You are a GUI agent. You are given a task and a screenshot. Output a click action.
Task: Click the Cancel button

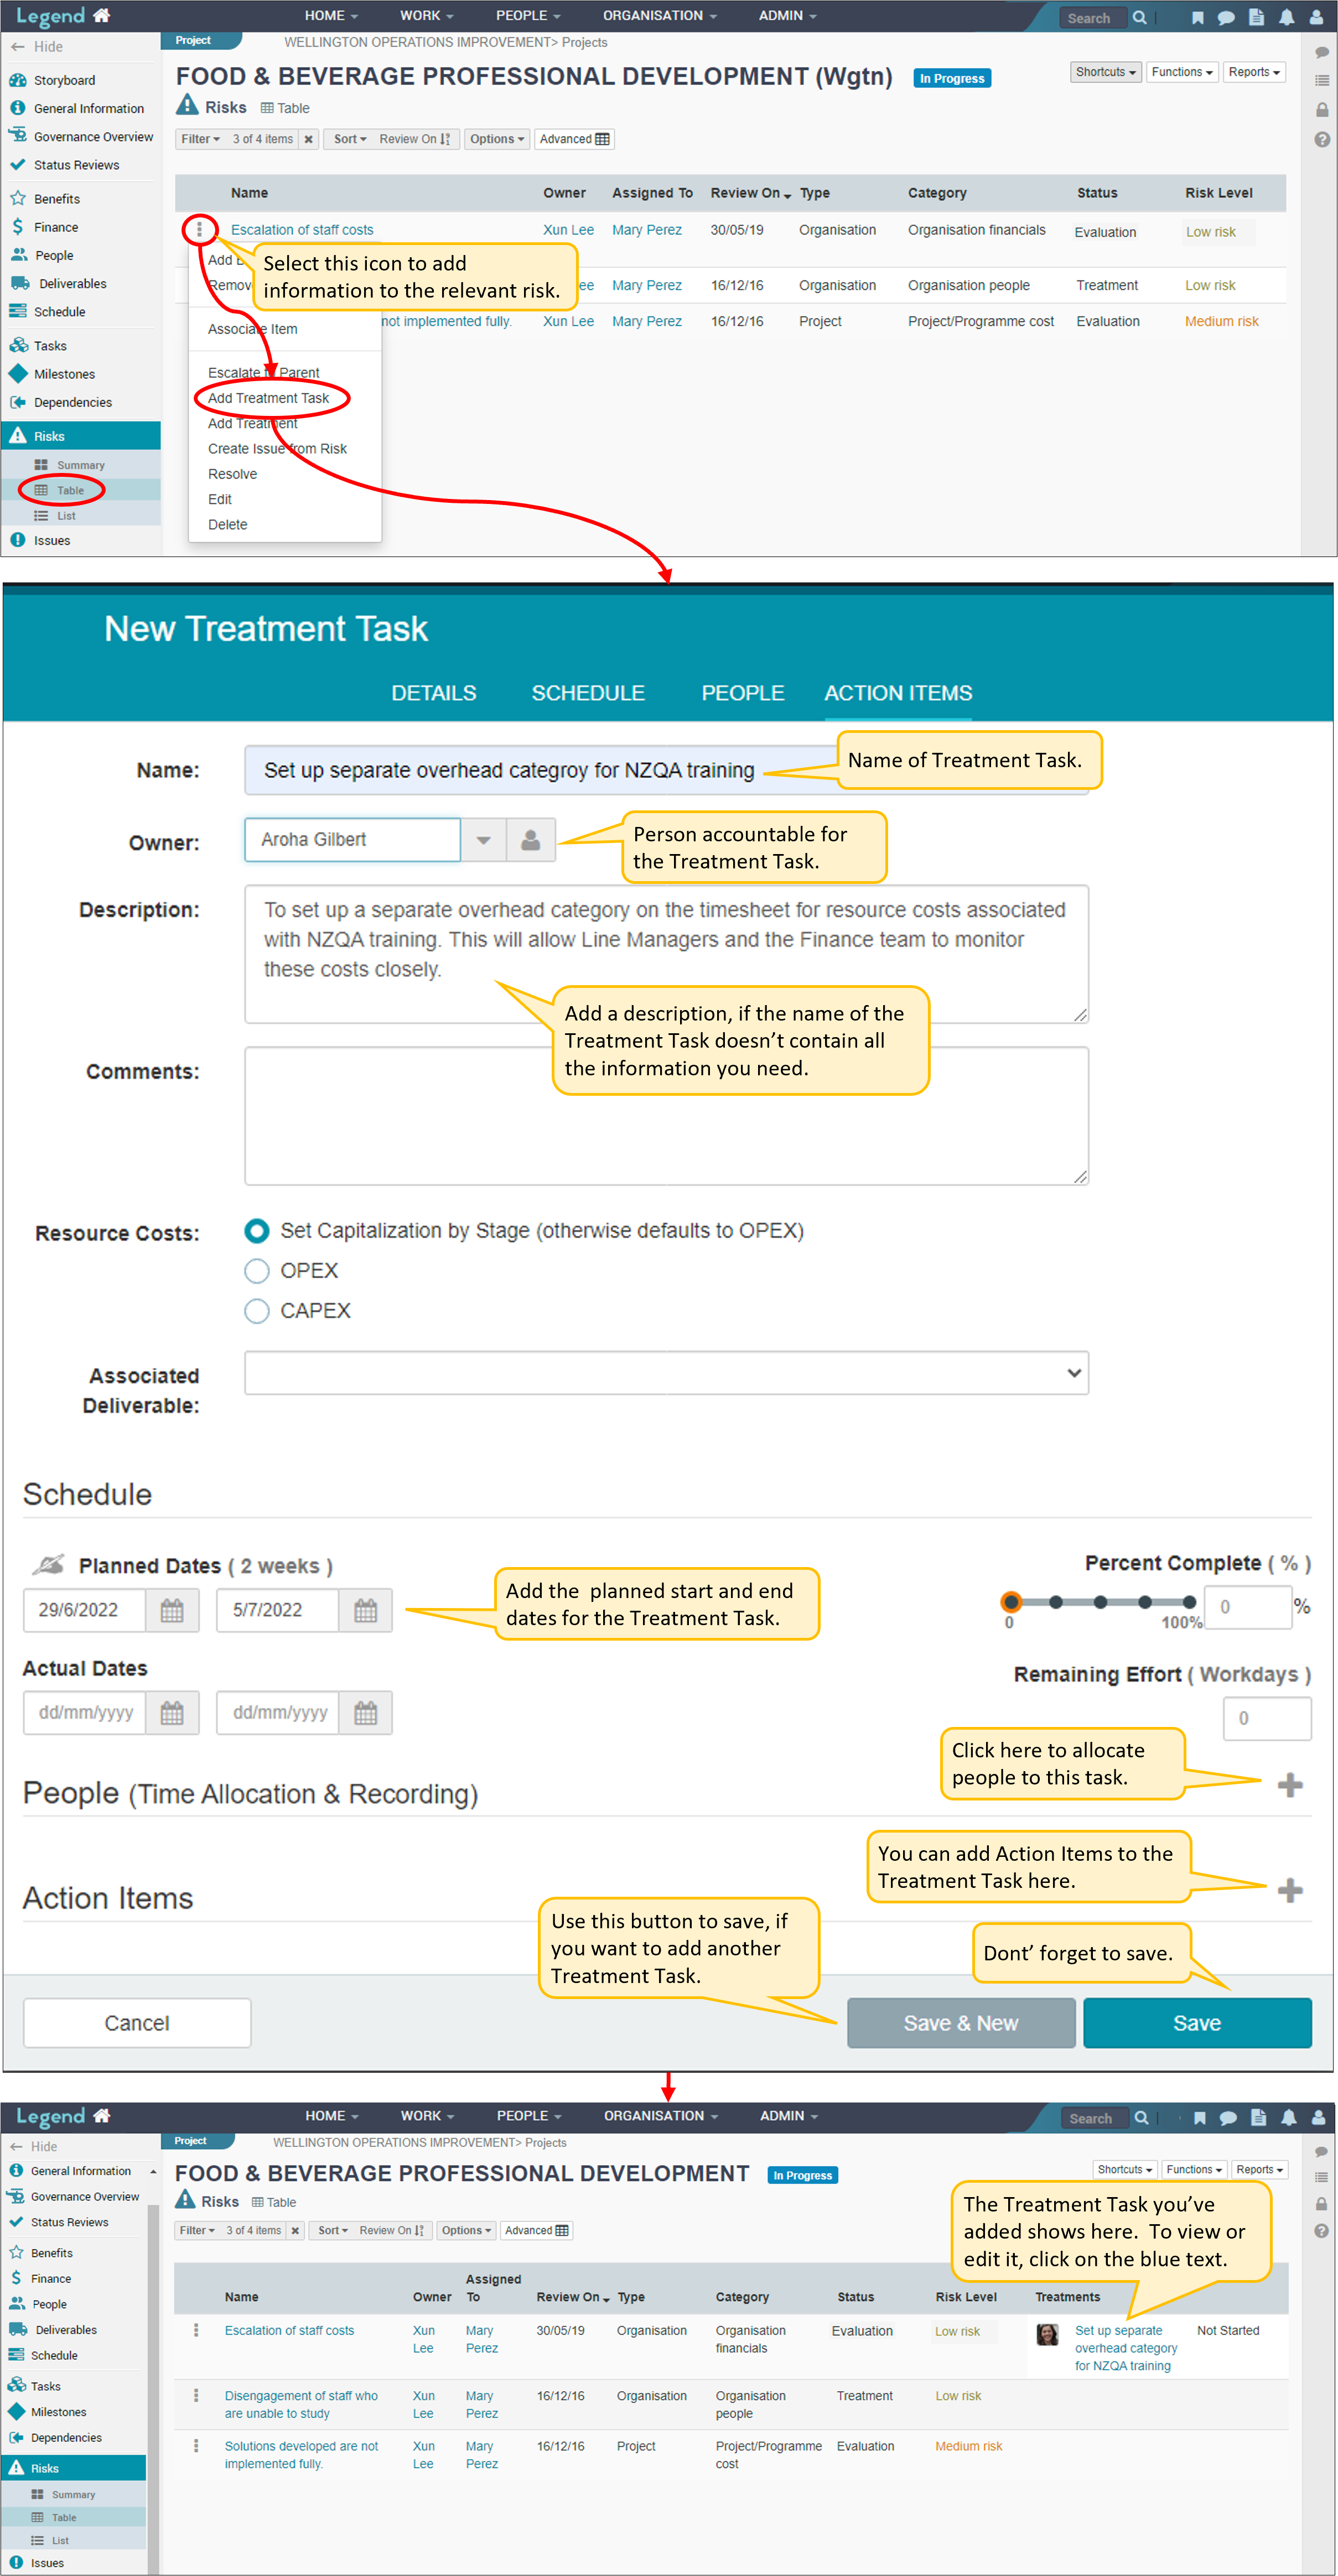tap(137, 2023)
